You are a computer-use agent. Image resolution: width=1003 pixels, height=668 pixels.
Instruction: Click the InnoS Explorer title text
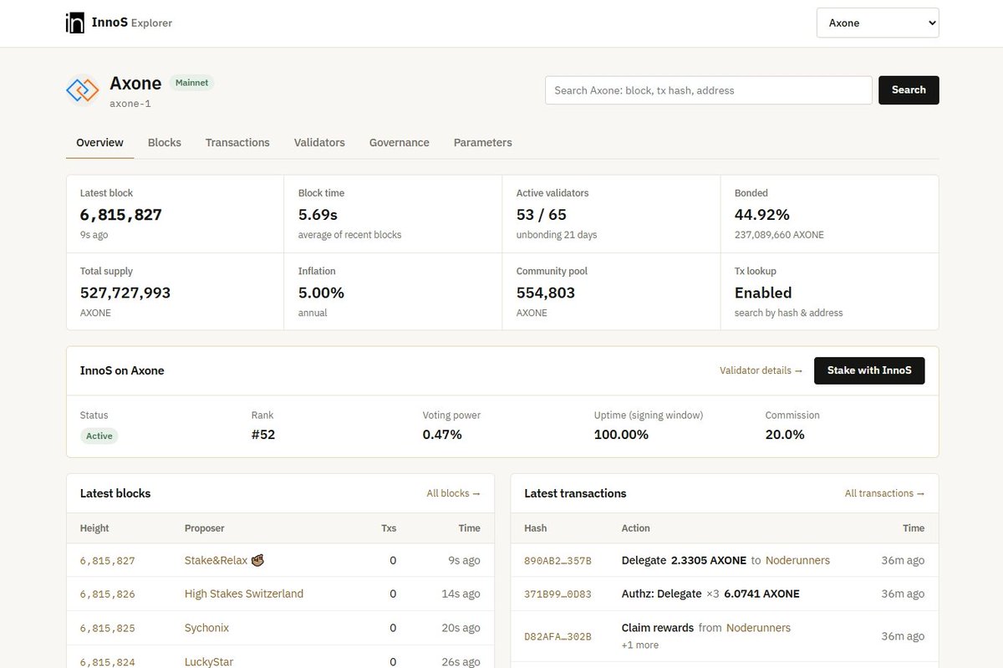132,23
